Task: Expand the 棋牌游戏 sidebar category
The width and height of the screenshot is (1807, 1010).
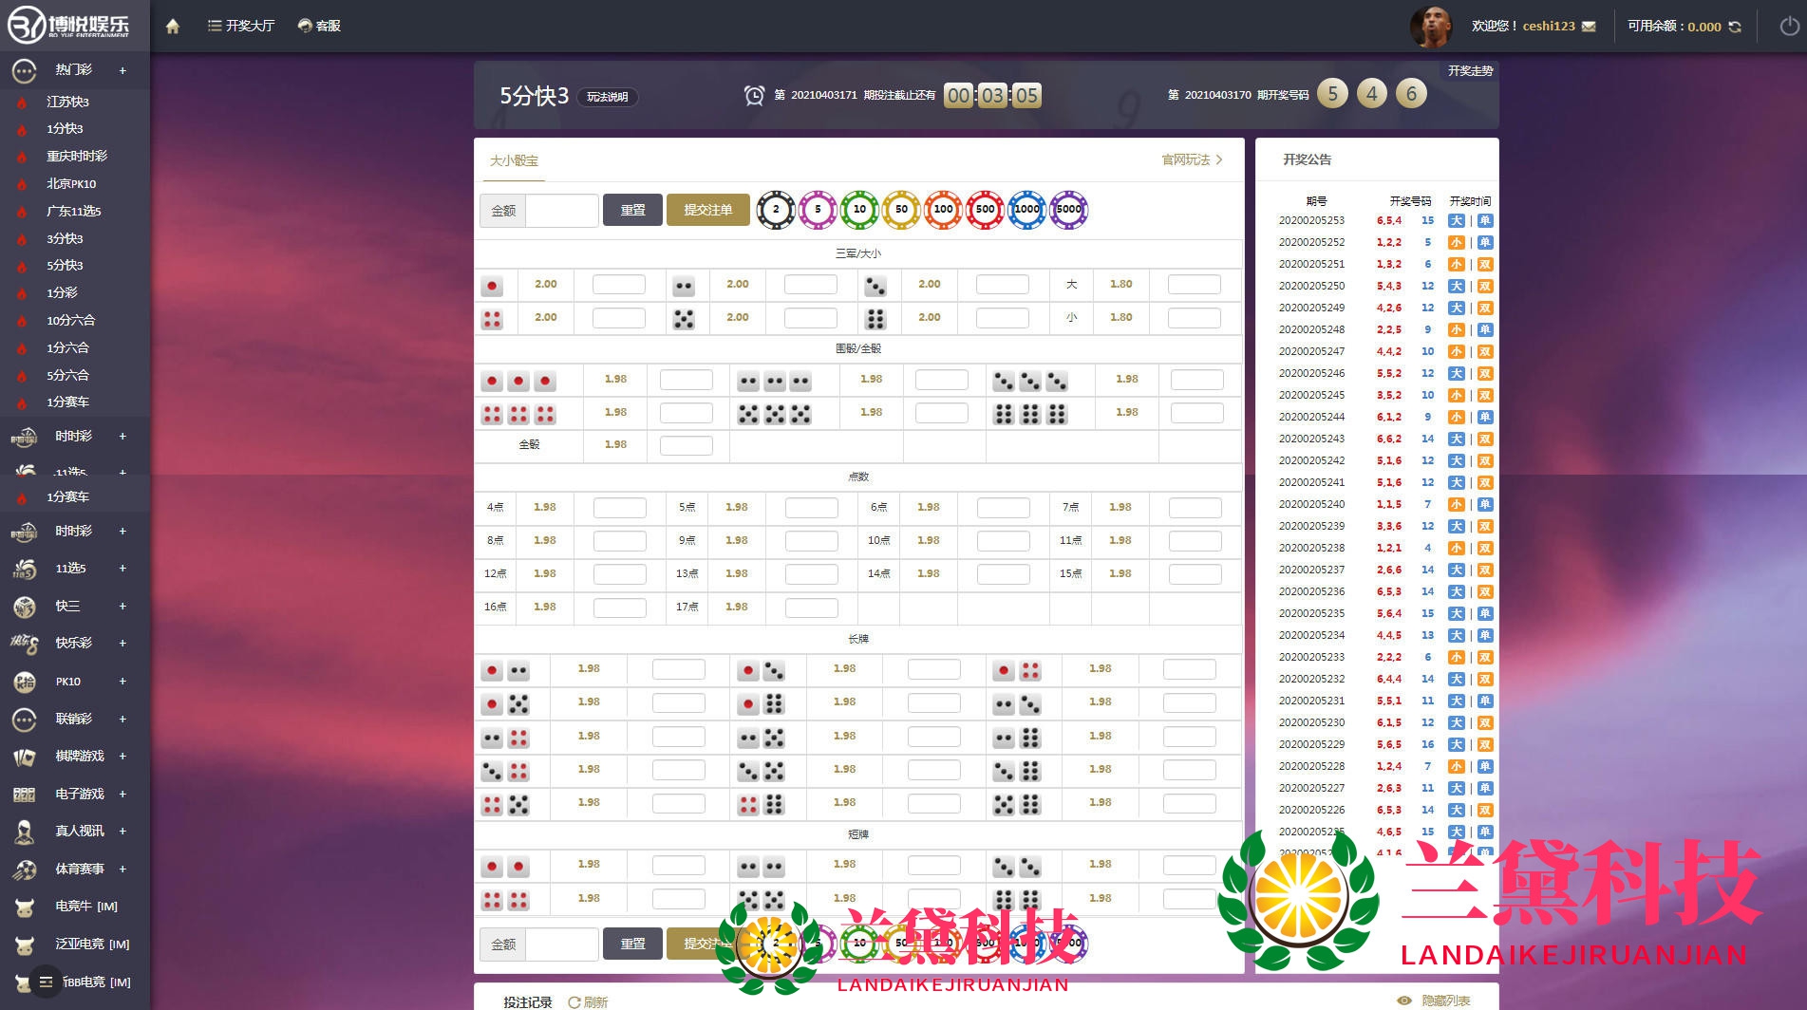Action: coord(122,757)
